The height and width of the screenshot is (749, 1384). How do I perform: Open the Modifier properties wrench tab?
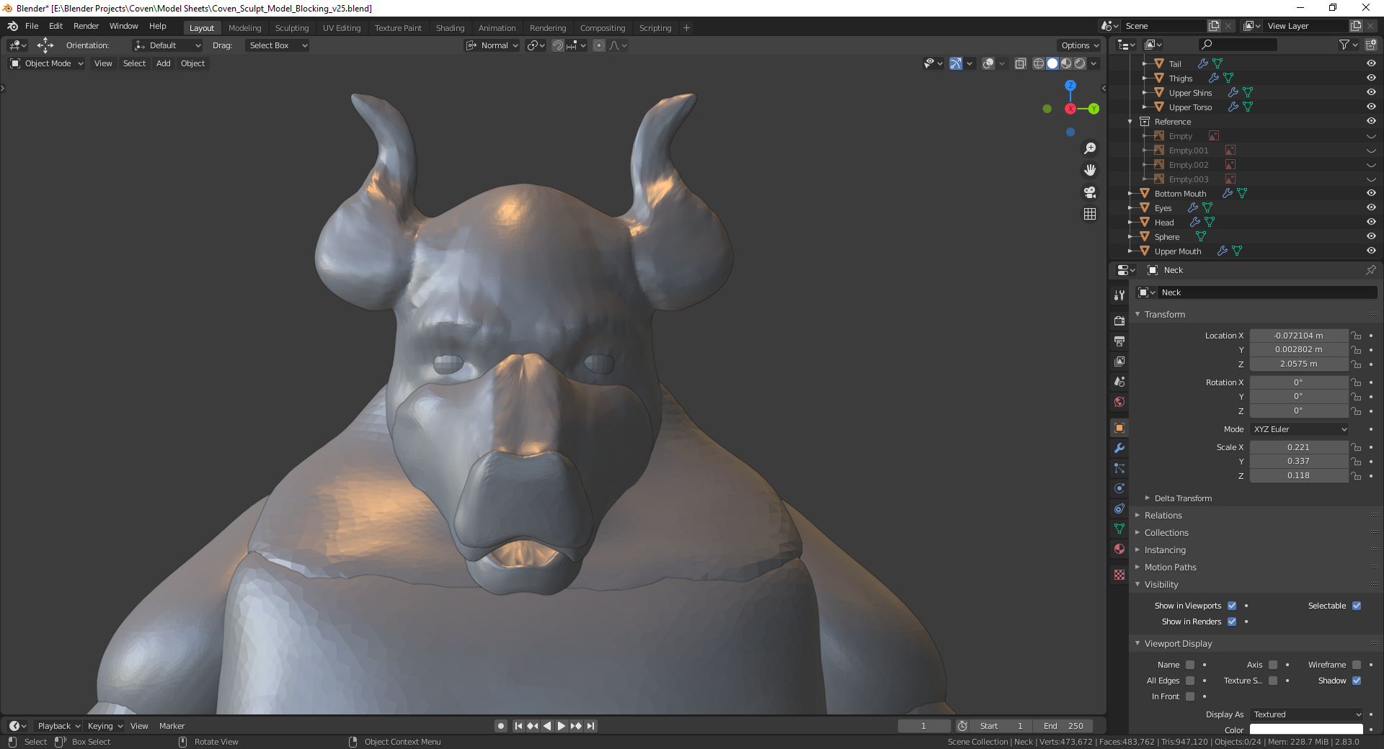point(1119,448)
